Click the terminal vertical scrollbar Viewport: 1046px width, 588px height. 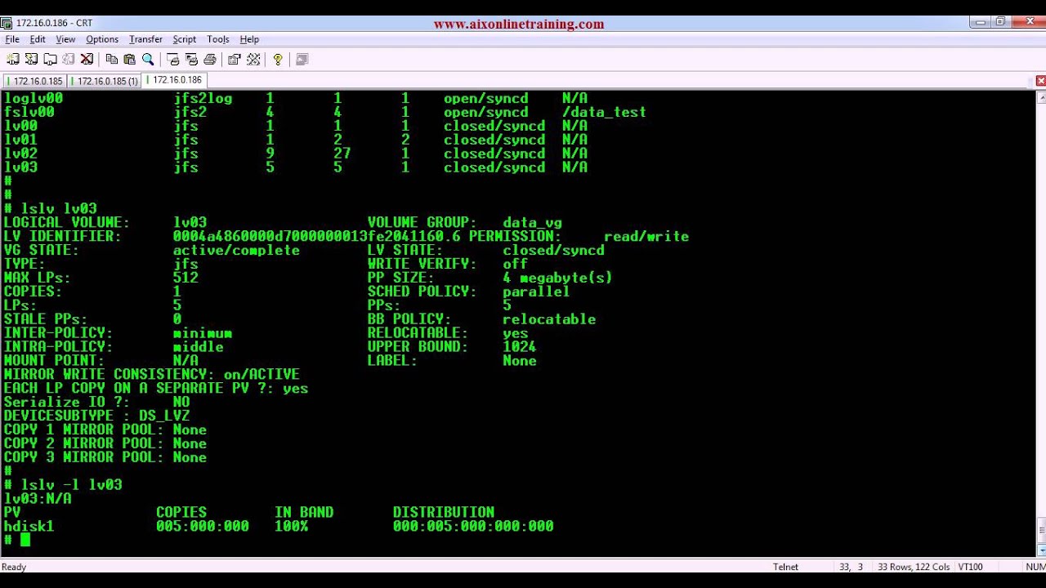[x=1041, y=323]
